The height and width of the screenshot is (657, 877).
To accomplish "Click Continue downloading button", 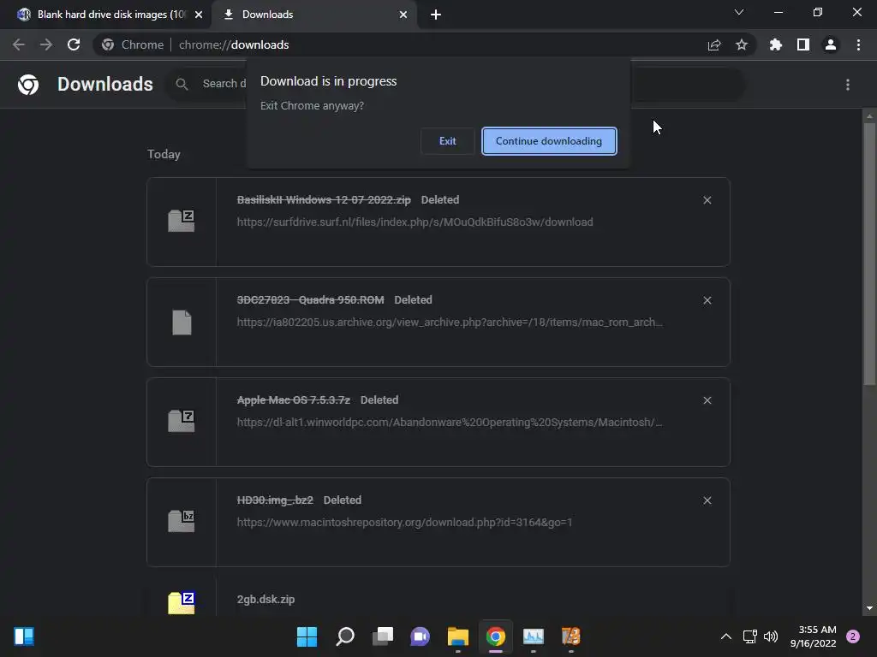I will [549, 141].
